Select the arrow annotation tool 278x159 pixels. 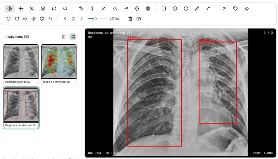(x=224, y=8)
